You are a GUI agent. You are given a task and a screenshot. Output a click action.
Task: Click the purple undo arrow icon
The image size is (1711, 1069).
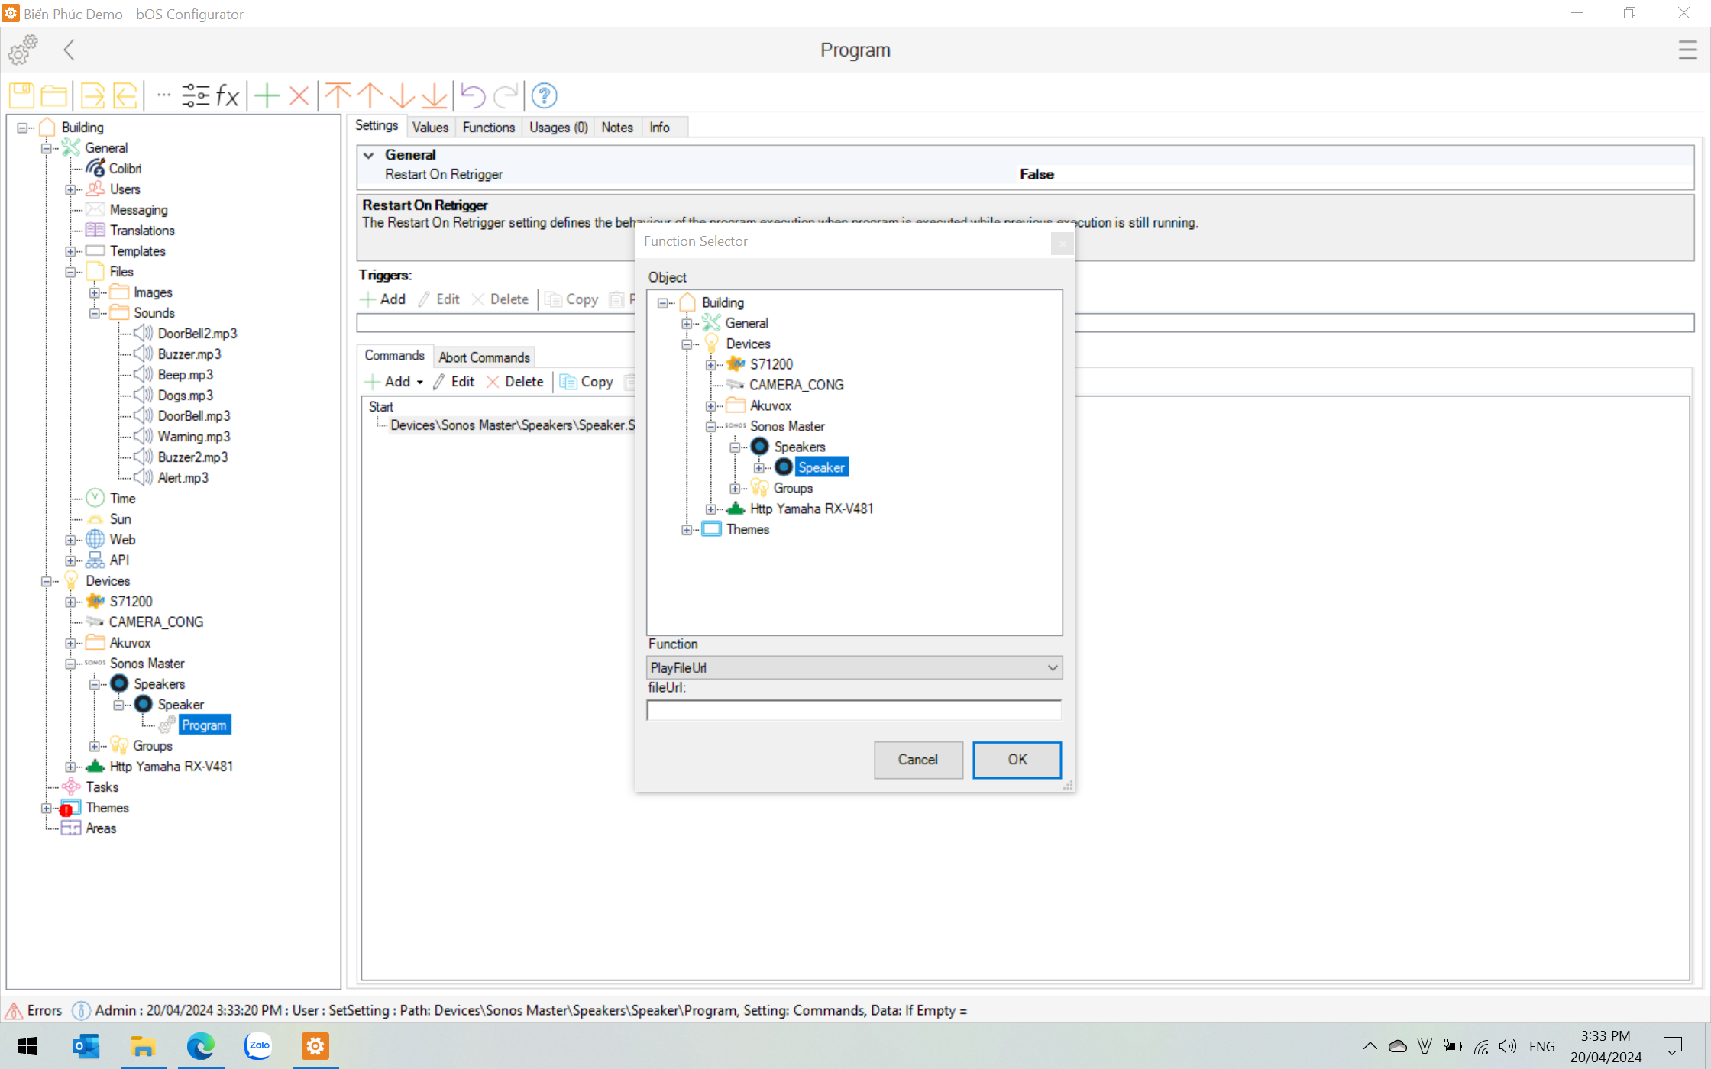[x=473, y=95]
